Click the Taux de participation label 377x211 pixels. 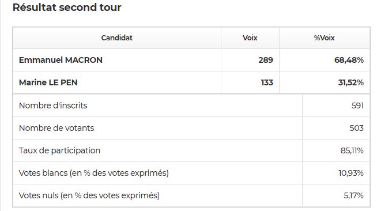click(x=59, y=150)
